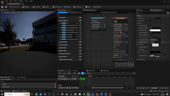Open the Tools menu

(26, 1)
